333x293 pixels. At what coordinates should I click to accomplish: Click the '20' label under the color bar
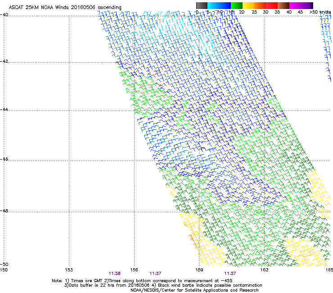pos(242,12)
